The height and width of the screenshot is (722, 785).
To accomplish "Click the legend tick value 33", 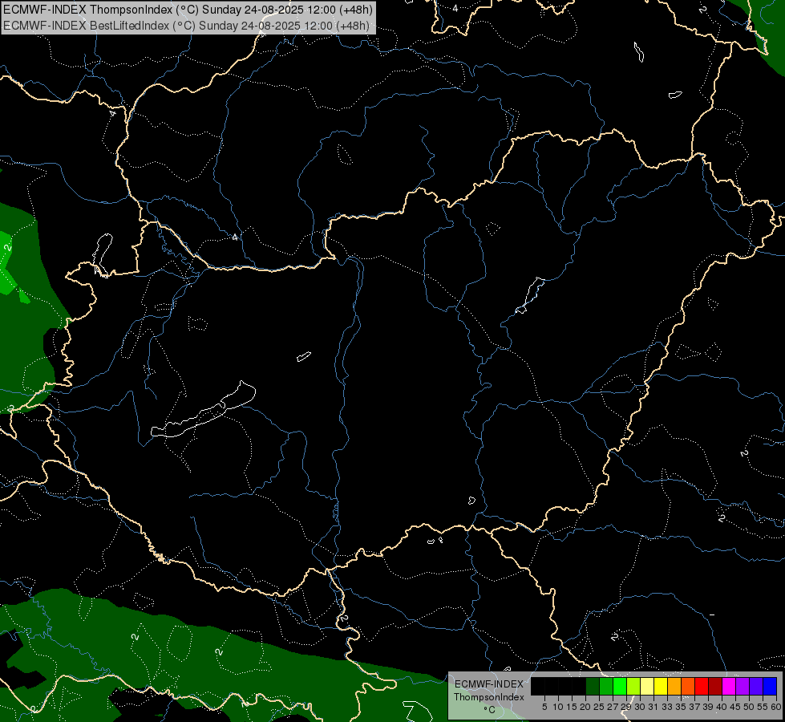I will (667, 707).
